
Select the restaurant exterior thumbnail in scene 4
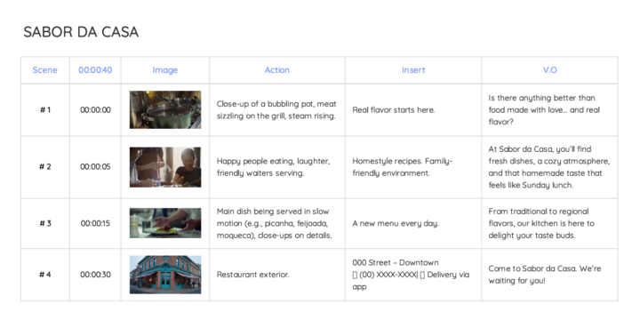(x=165, y=275)
